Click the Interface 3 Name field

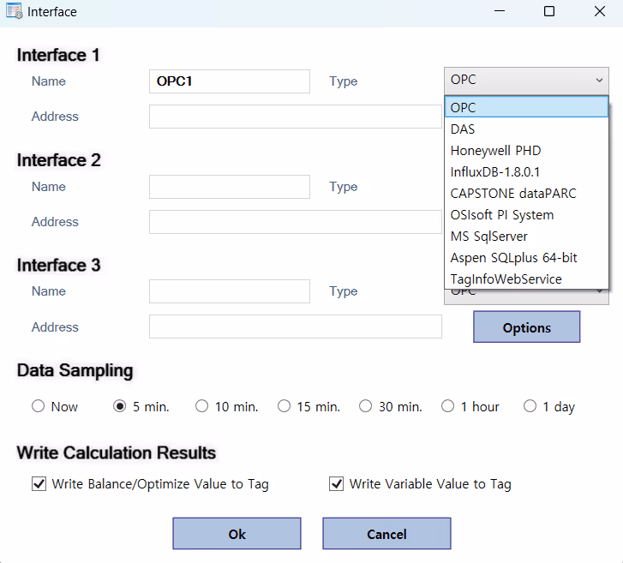click(230, 291)
